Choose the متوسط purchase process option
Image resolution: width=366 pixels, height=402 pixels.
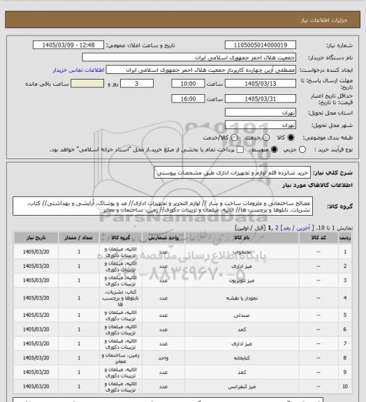(x=274, y=149)
